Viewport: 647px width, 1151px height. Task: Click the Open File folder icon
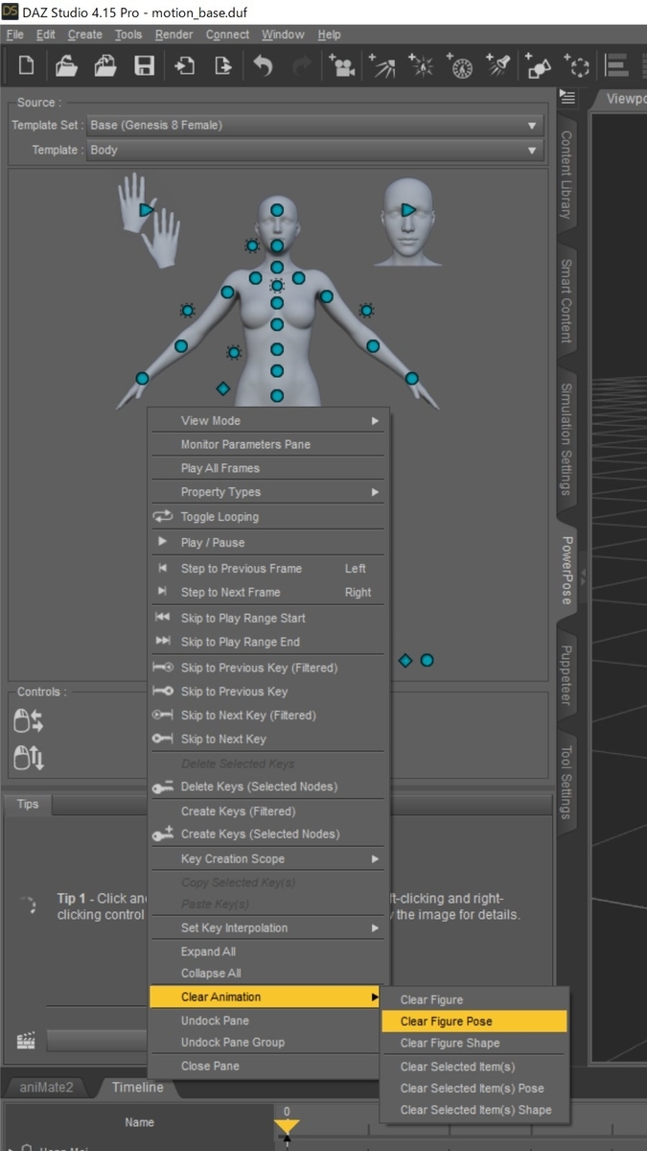[x=66, y=65]
